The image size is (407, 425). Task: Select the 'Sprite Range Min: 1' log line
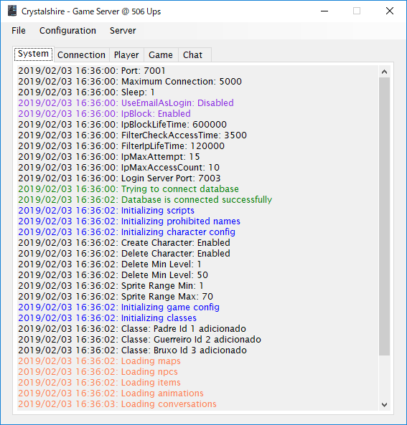point(111,286)
